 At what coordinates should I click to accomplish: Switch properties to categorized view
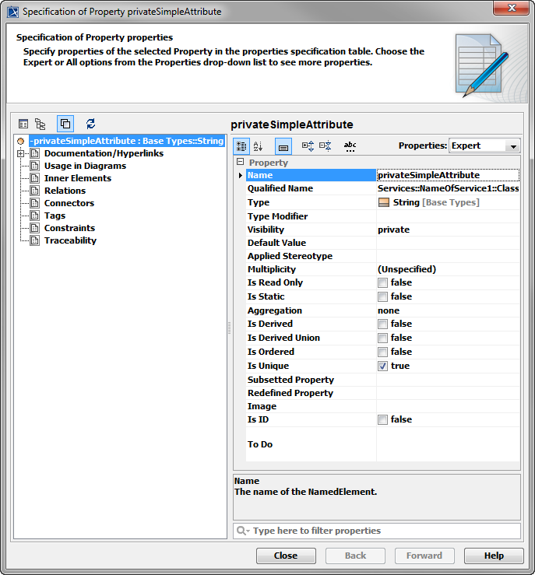click(x=241, y=146)
